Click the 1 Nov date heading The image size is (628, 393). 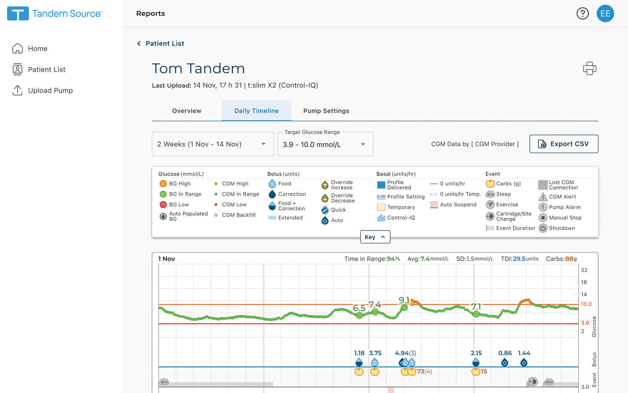[167, 259]
